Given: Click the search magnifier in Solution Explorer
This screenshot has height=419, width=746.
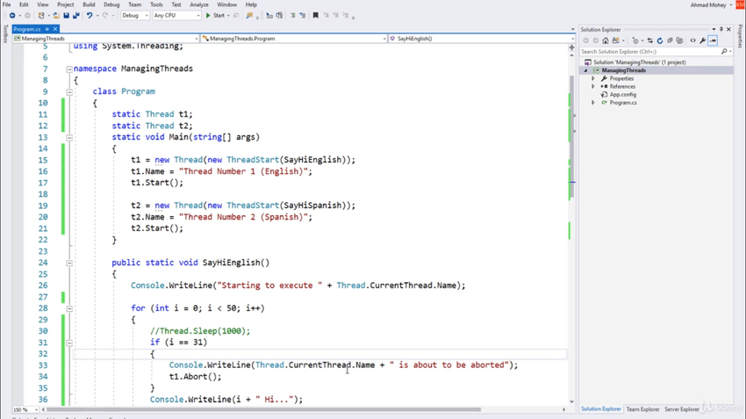Looking at the screenshot, I should coord(724,52).
